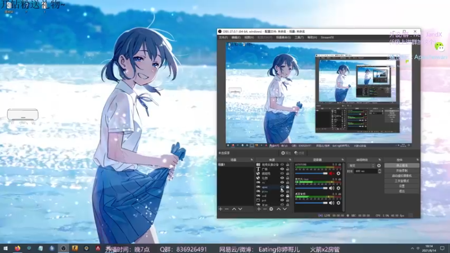450x253 pixels.
Task: Open AUTOTUNE channel gear settings
Action: coord(339,174)
